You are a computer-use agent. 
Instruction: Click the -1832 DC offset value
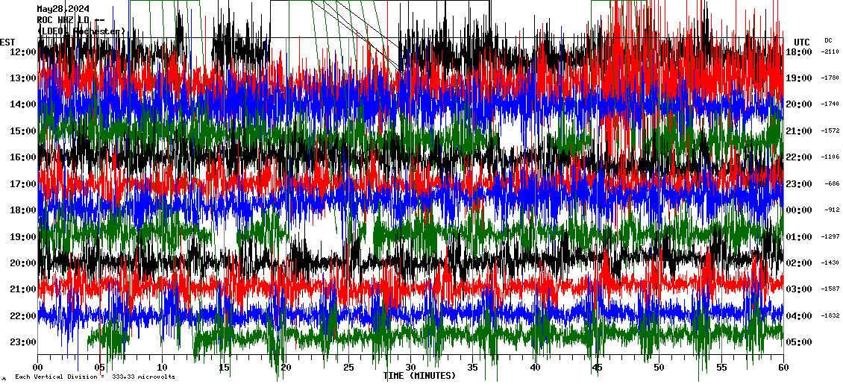[830, 316]
